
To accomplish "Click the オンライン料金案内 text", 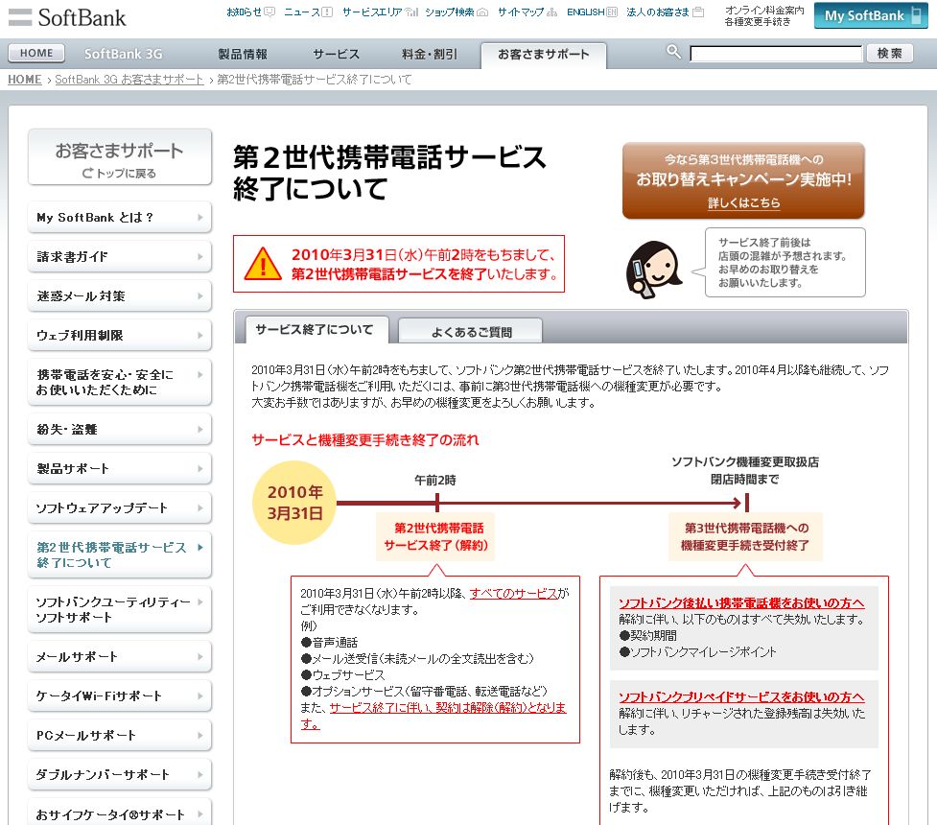I will coord(764,11).
